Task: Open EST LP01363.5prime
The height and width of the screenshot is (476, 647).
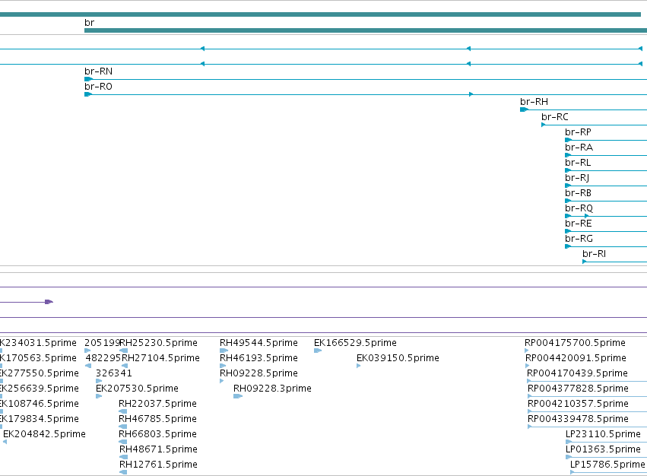Action: click(x=603, y=449)
